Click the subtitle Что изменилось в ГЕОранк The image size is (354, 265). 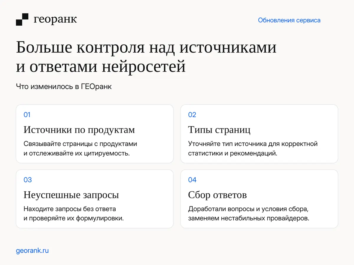click(x=64, y=87)
